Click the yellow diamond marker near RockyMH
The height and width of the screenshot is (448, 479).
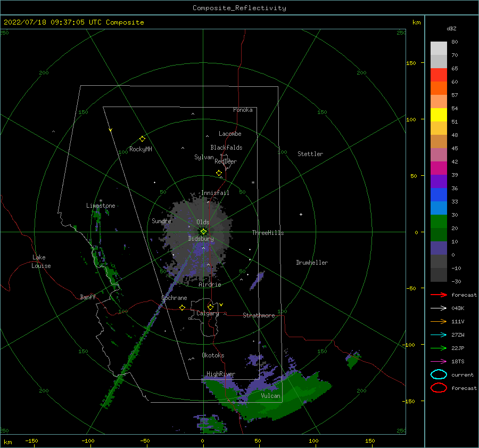click(x=142, y=139)
